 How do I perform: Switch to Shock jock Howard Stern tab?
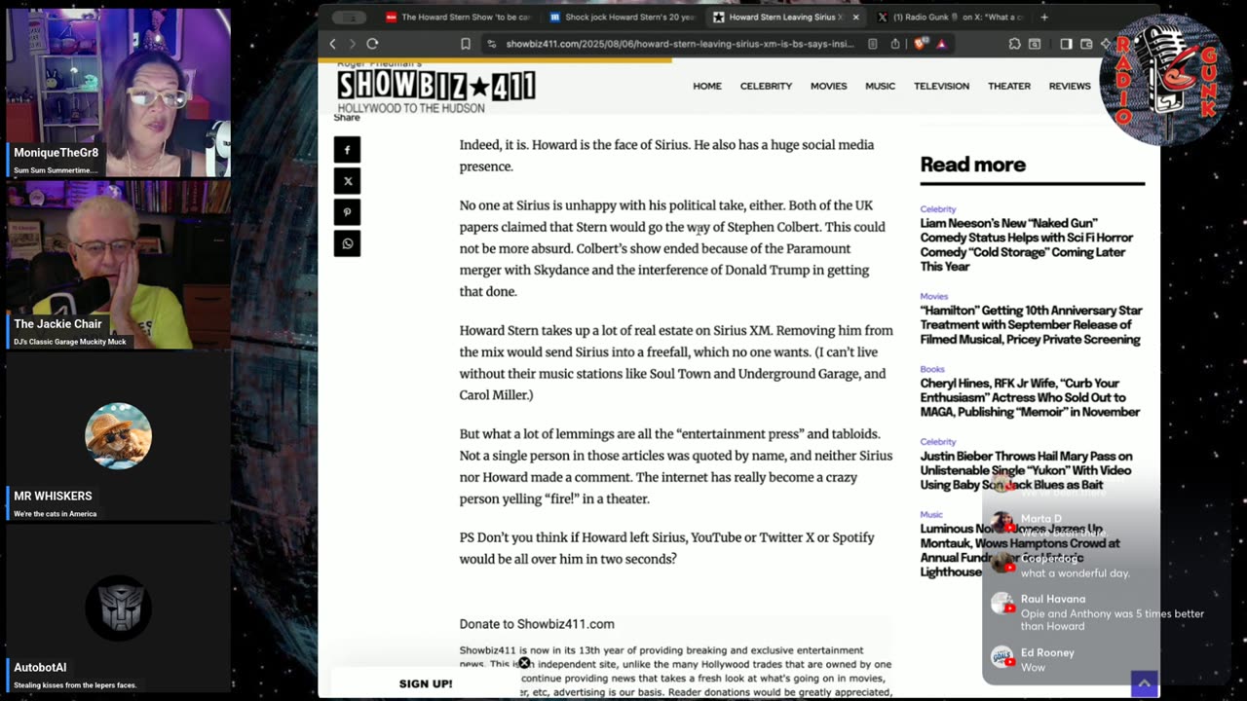click(x=621, y=18)
